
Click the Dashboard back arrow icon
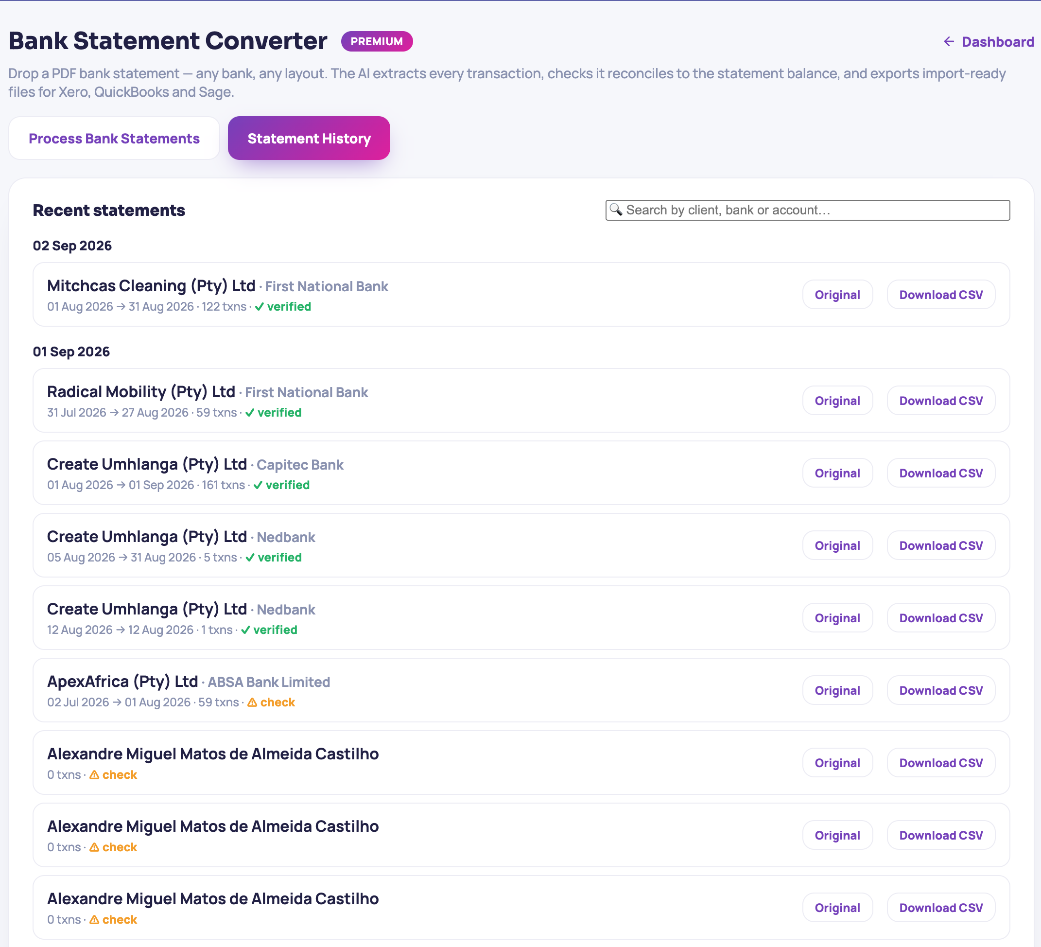(949, 41)
